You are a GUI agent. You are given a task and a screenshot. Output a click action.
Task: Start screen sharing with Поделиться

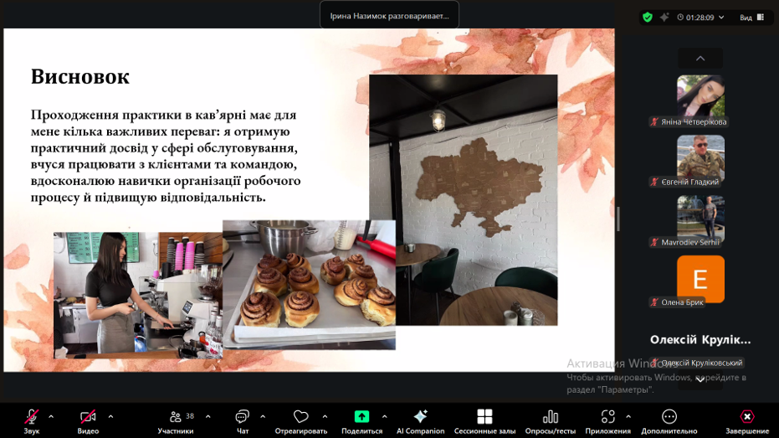(361, 420)
